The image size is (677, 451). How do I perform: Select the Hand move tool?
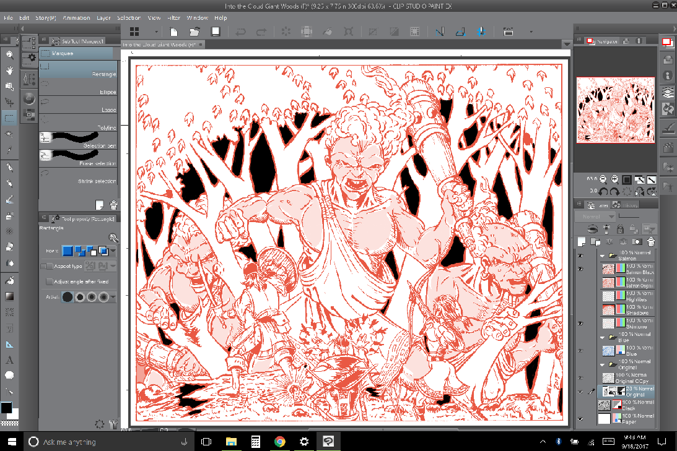pyautogui.click(x=9, y=71)
